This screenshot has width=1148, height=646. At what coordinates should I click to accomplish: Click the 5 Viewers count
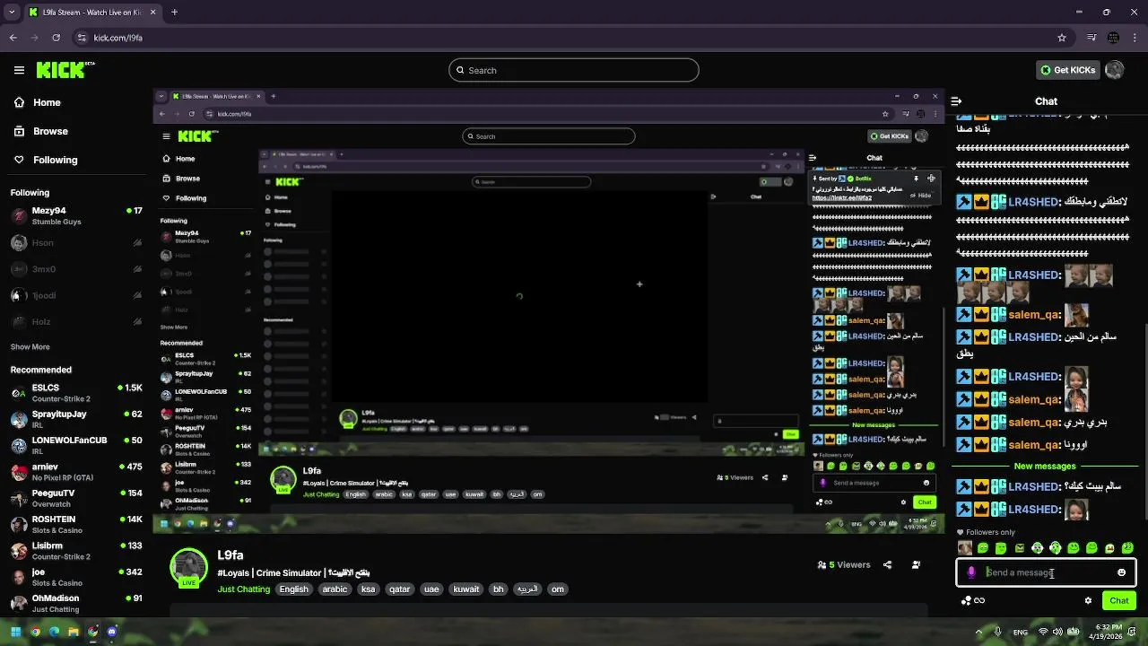click(x=844, y=565)
